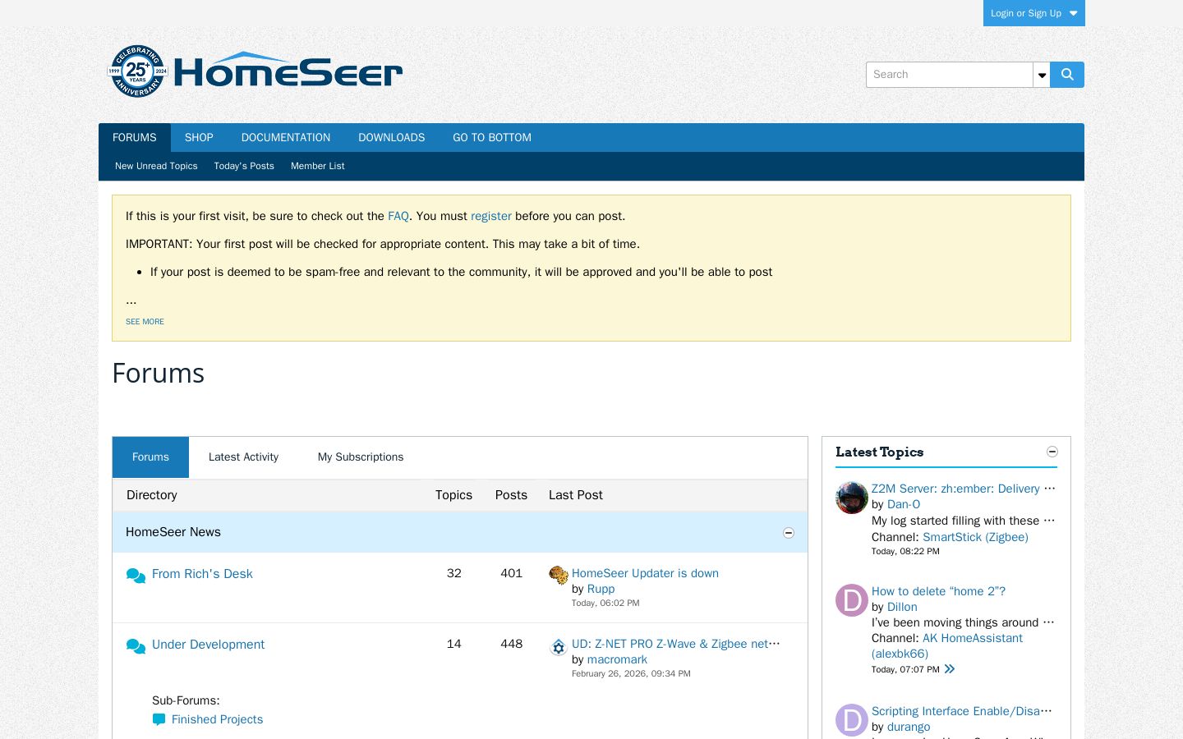Click Rupp's avatar in Last Post
This screenshot has width=1183, height=739.
click(559, 575)
